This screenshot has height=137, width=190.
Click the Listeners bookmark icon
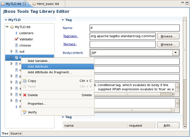(17, 33)
